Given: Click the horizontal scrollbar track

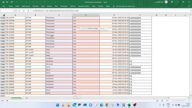Looking at the screenshot, I should click(177, 98).
